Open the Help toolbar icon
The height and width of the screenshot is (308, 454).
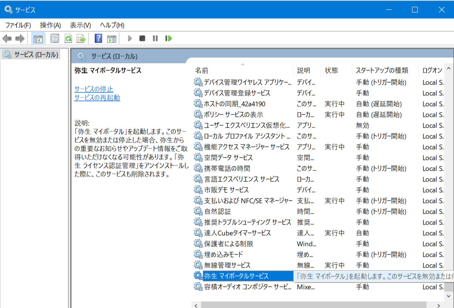(98, 38)
